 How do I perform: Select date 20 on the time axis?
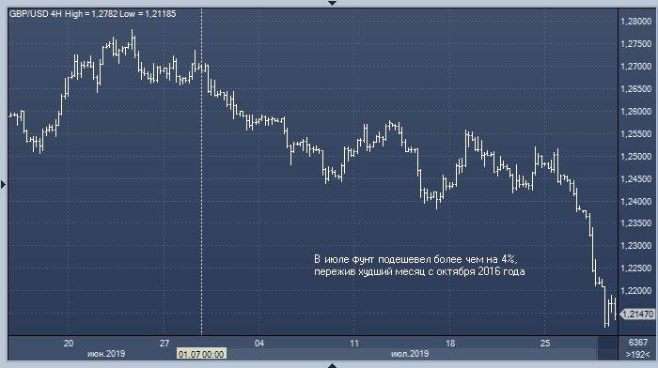69,344
